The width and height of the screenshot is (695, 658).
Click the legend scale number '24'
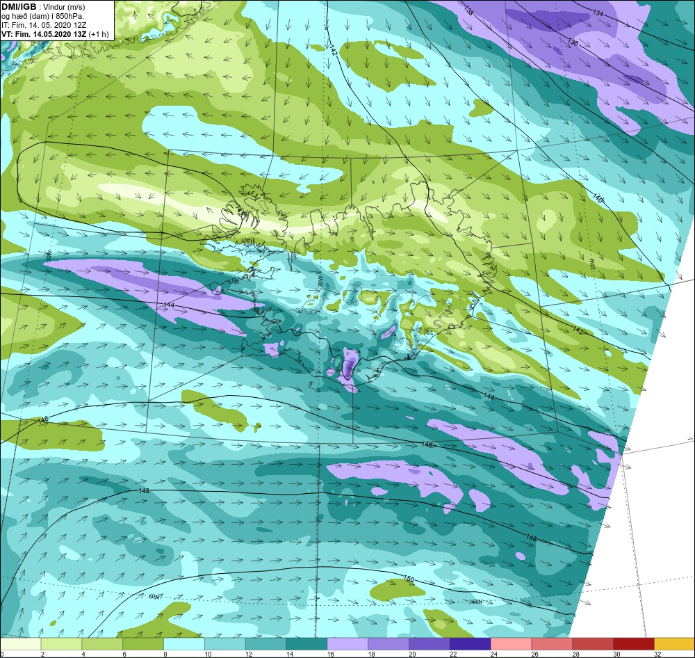coord(494,654)
